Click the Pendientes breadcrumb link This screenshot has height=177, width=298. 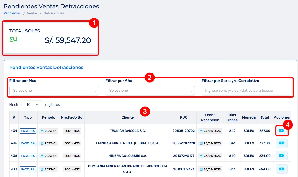tap(12, 13)
